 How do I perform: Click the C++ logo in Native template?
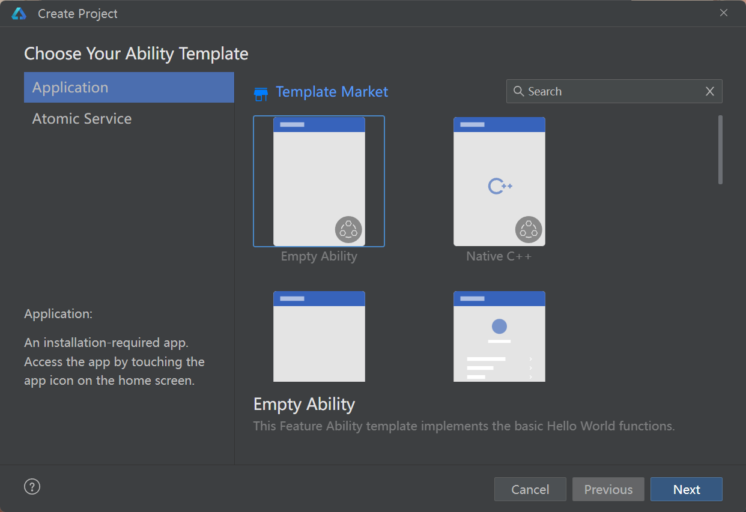500,187
